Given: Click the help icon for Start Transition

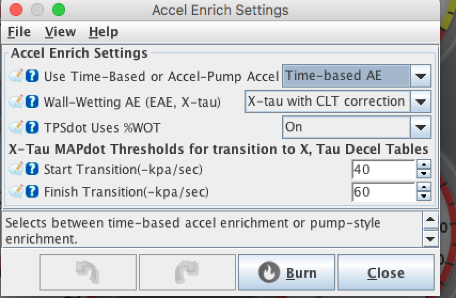Looking at the screenshot, I should click(x=33, y=170).
